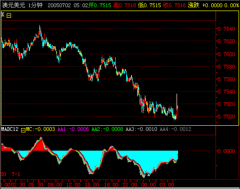Screen dimensions: 240x189
Task: Click the 0.0000 indicator axis label
Action: coord(227,151)
